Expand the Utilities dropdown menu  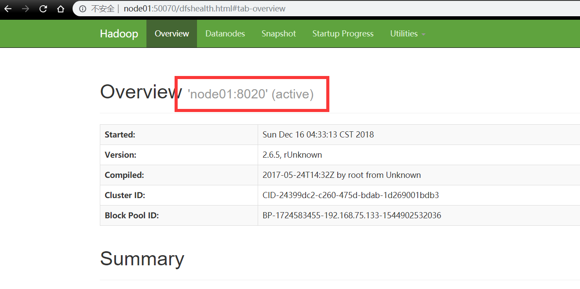point(408,34)
